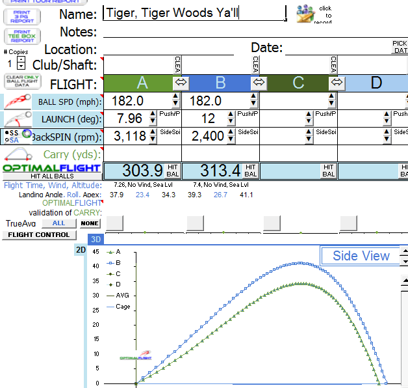Decrease flight B launch angle
This screenshot has width=408, height=388.
(x=231, y=121)
